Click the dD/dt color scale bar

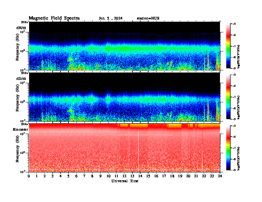(x=228, y=97)
